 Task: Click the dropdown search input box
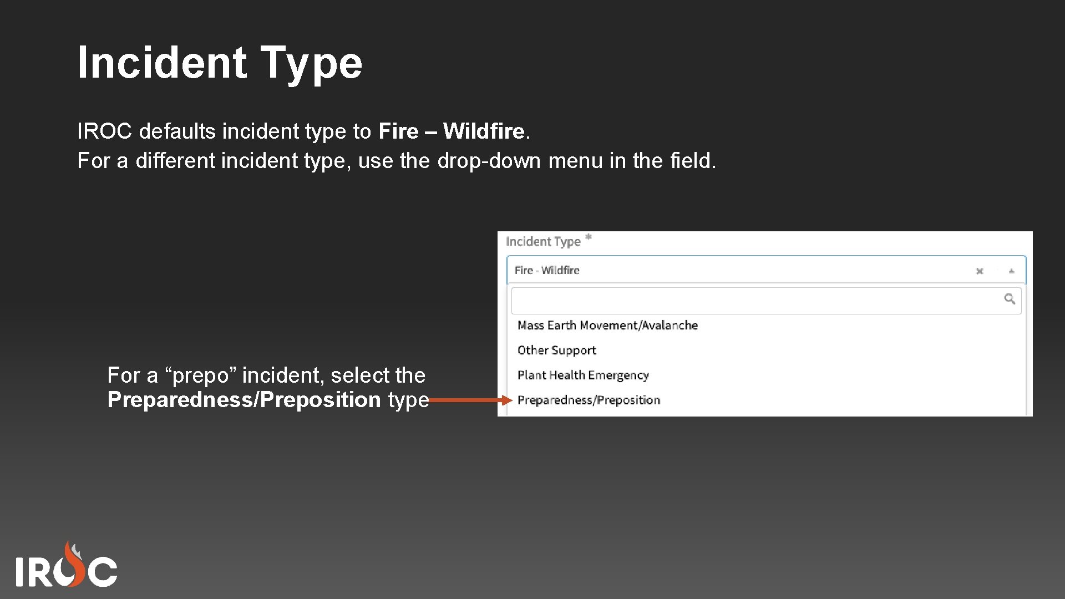click(765, 300)
